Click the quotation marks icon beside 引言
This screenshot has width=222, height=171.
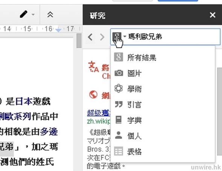(119, 104)
